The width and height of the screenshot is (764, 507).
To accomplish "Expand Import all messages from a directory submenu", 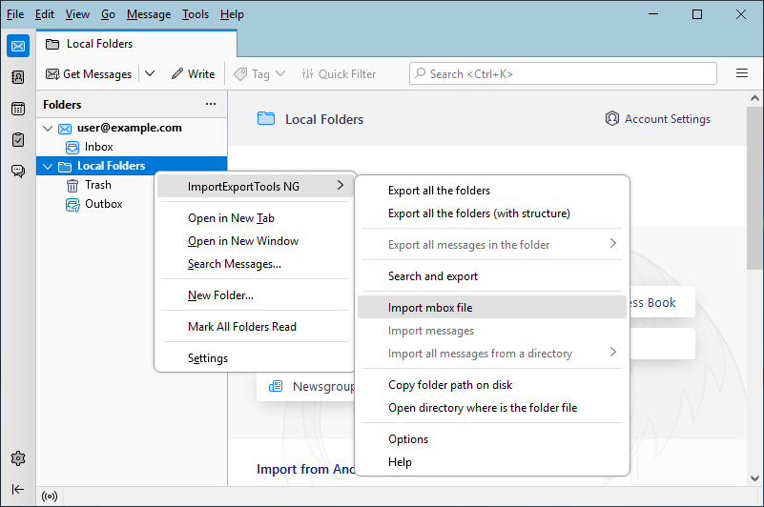I will click(x=613, y=352).
